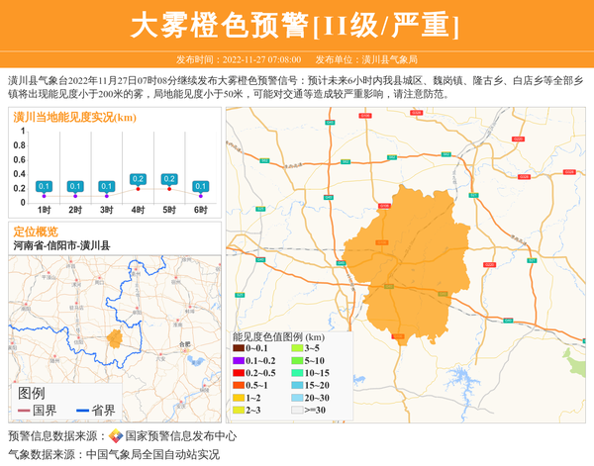The height and width of the screenshot is (466, 594).
Task: Select the 5~10 green legend swatch
Action: [x=297, y=360]
